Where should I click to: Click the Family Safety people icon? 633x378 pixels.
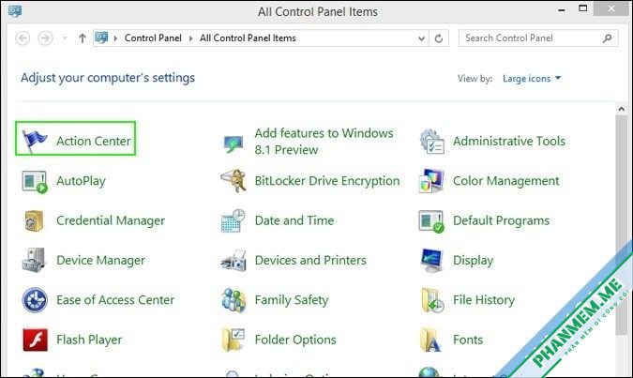tap(234, 300)
